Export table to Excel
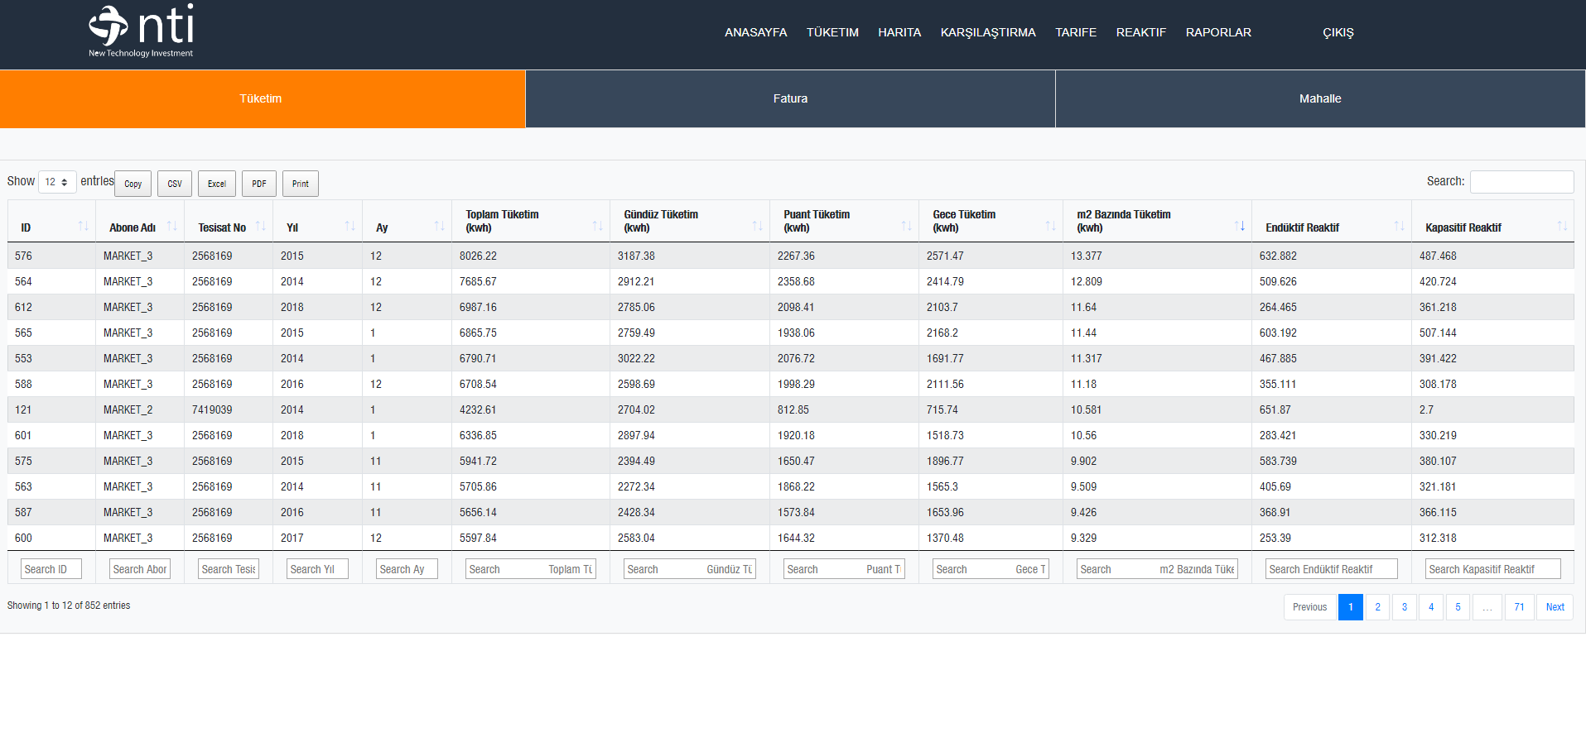Image resolution: width=1586 pixels, height=742 pixels. [x=217, y=184]
